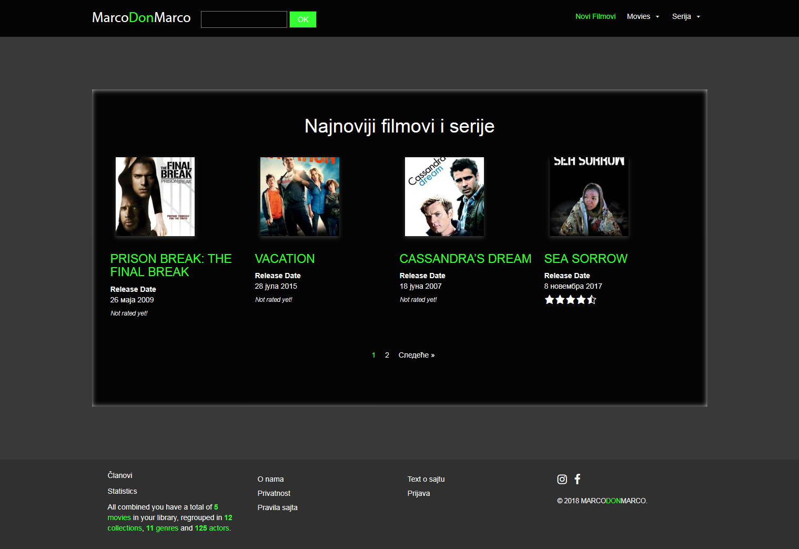Click the MarcoDonMarco site logo
Image resolution: width=799 pixels, height=549 pixels.
click(x=141, y=18)
